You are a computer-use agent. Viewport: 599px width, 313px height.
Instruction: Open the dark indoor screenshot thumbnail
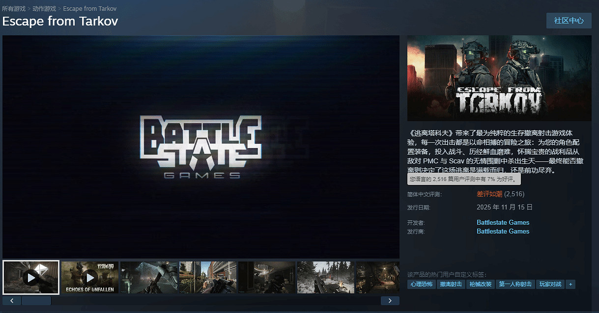tap(267, 278)
